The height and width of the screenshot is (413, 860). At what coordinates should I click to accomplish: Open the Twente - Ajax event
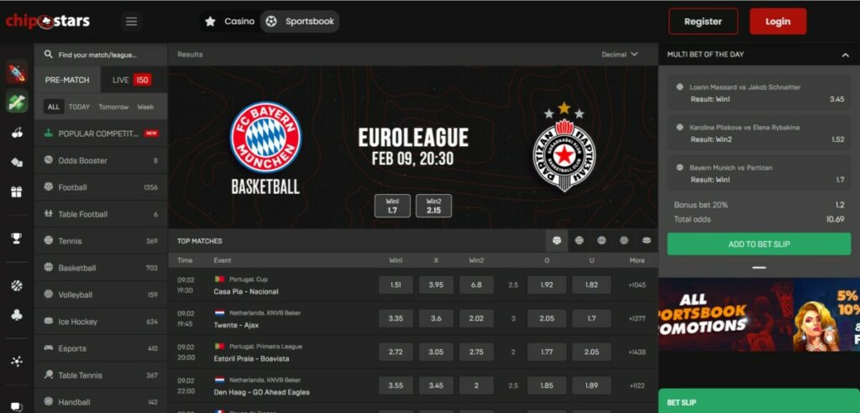tap(236, 325)
